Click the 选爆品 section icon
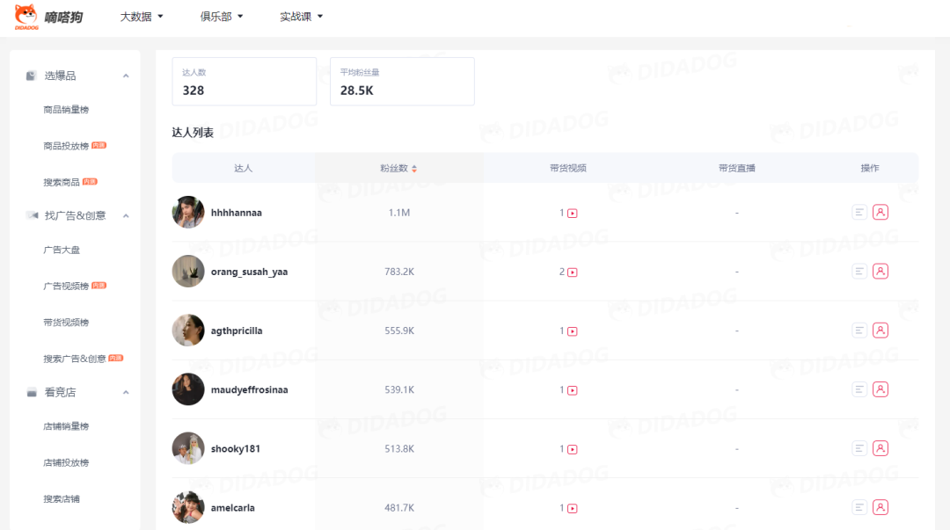The image size is (950, 530). pyautogui.click(x=31, y=76)
